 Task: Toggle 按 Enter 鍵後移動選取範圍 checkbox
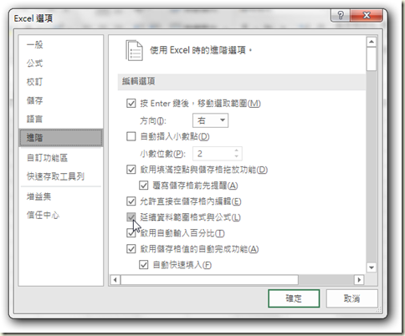pos(131,104)
